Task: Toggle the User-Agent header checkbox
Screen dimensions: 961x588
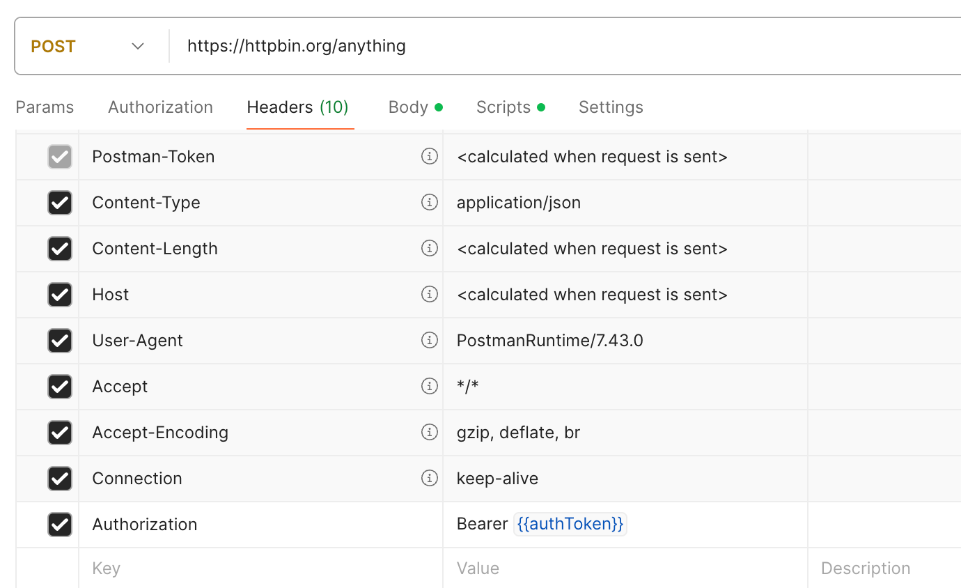Action: coord(60,341)
